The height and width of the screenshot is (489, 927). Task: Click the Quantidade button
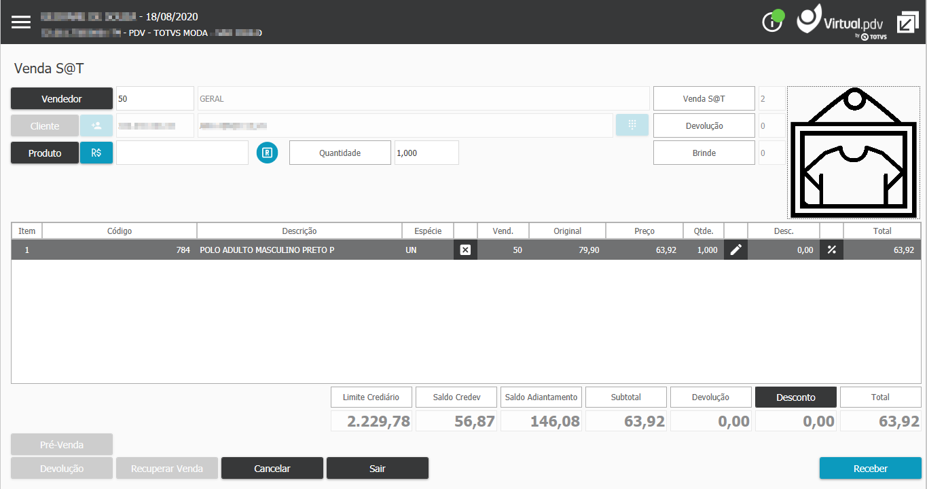(x=340, y=153)
